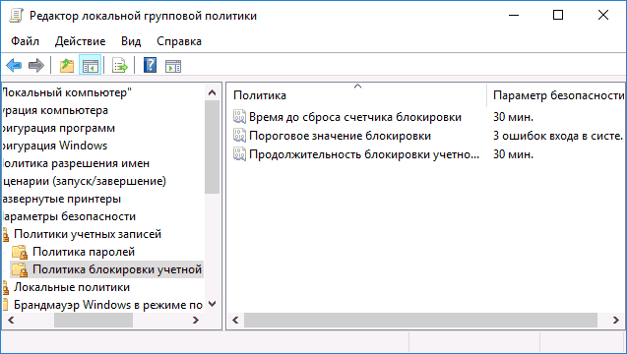
Task: Click 30 мин. value of Продолжительность блокировки
Action: pyautogui.click(x=513, y=154)
